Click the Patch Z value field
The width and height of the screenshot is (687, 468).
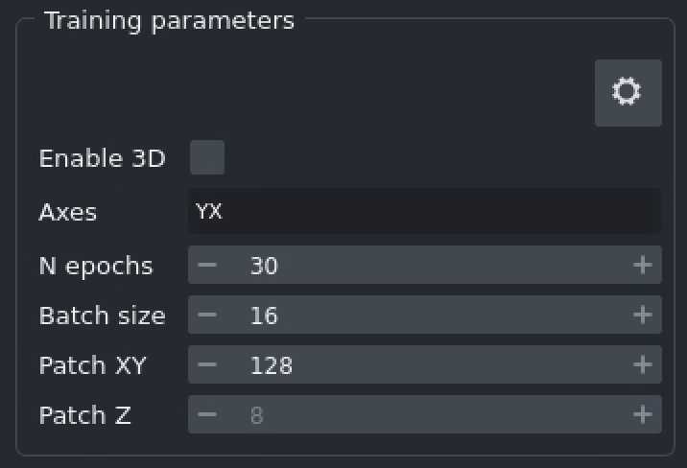pyautogui.click(x=424, y=415)
